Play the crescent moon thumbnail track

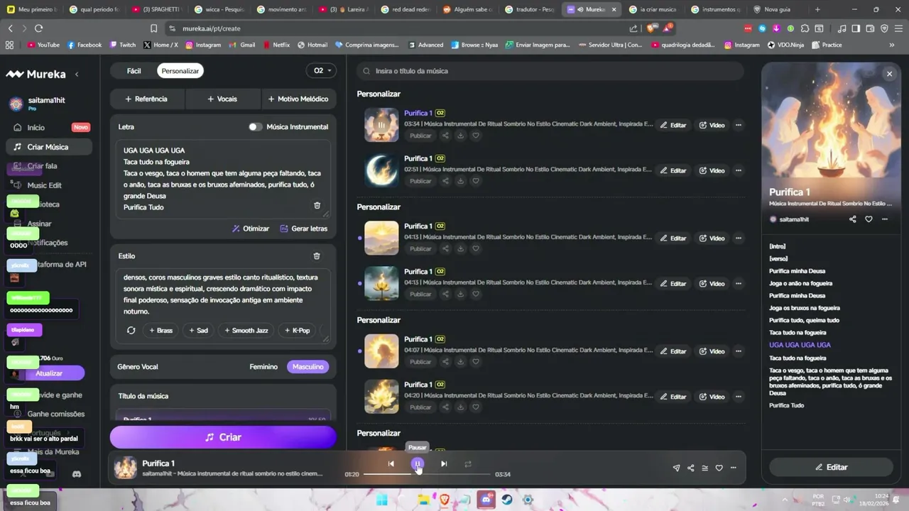381,170
